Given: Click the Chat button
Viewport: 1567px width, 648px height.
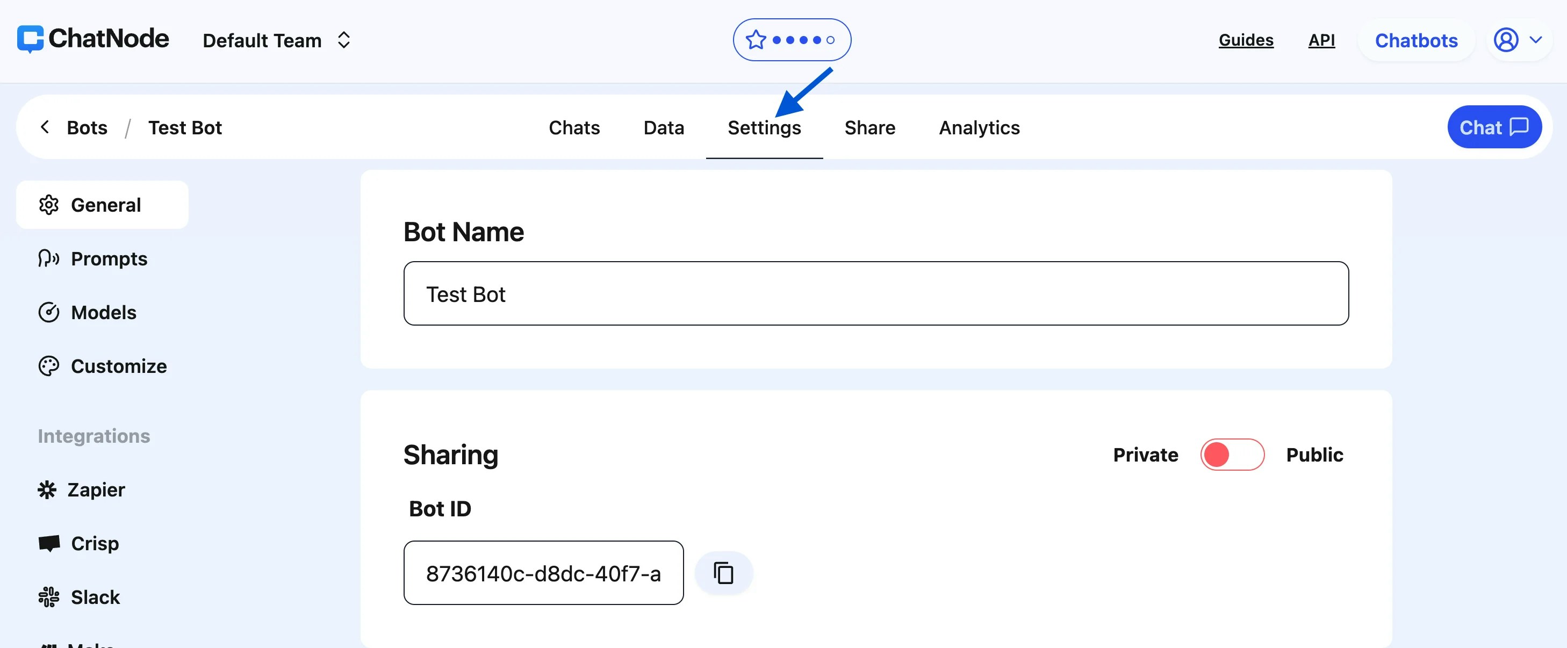Looking at the screenshot, I should [x=1494, y=127].
